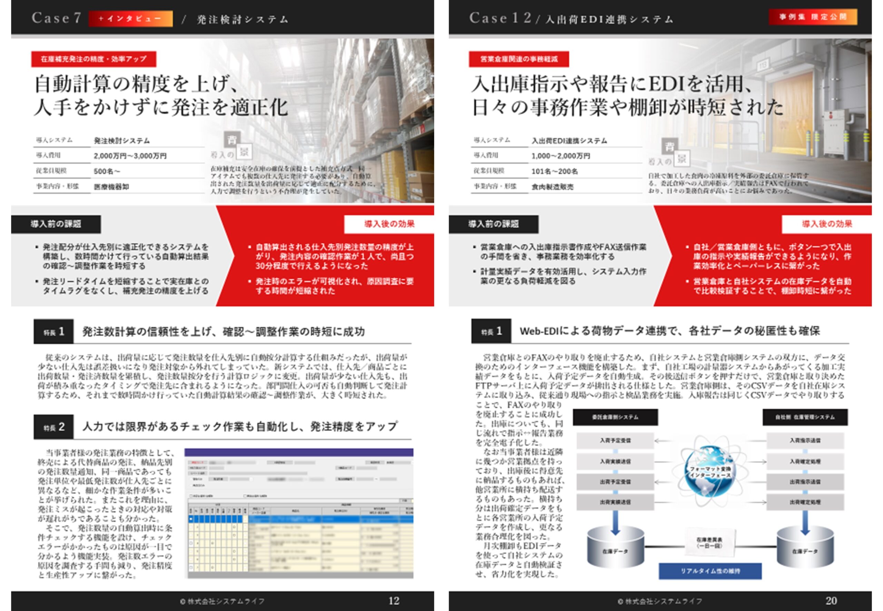Screen dimensions: 883x611
Task: Click the 特長 1 badge on the Case 7 page
Action: coord(53,331)
